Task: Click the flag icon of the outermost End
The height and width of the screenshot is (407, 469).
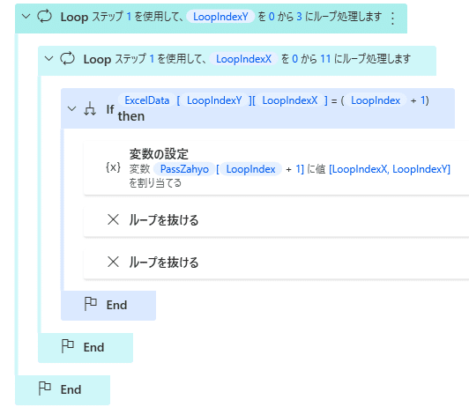Action: pos(45,388)
